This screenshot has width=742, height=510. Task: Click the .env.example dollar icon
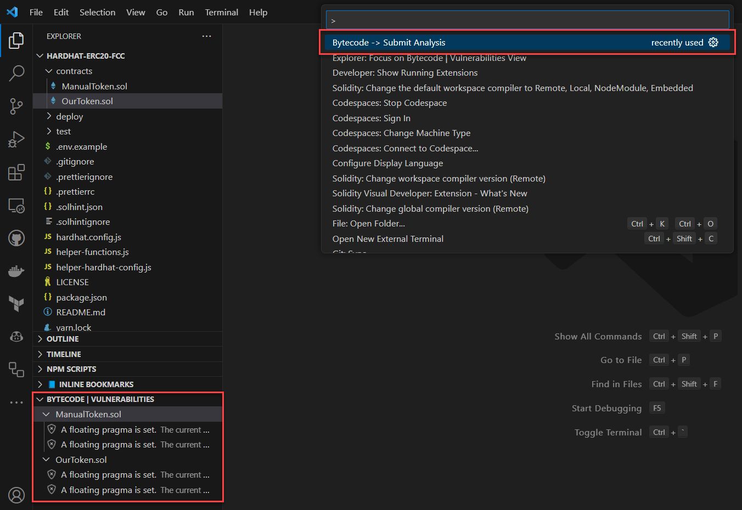tap(48, 146)
